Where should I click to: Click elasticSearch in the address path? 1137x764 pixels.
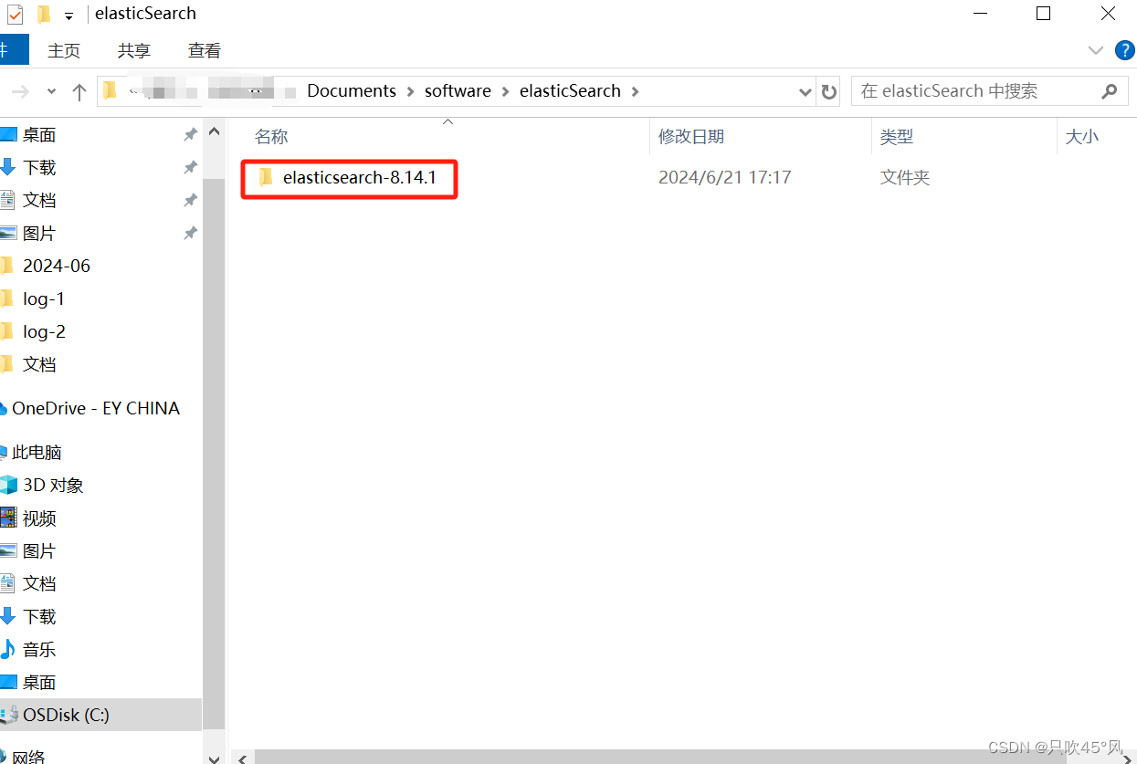570,91
